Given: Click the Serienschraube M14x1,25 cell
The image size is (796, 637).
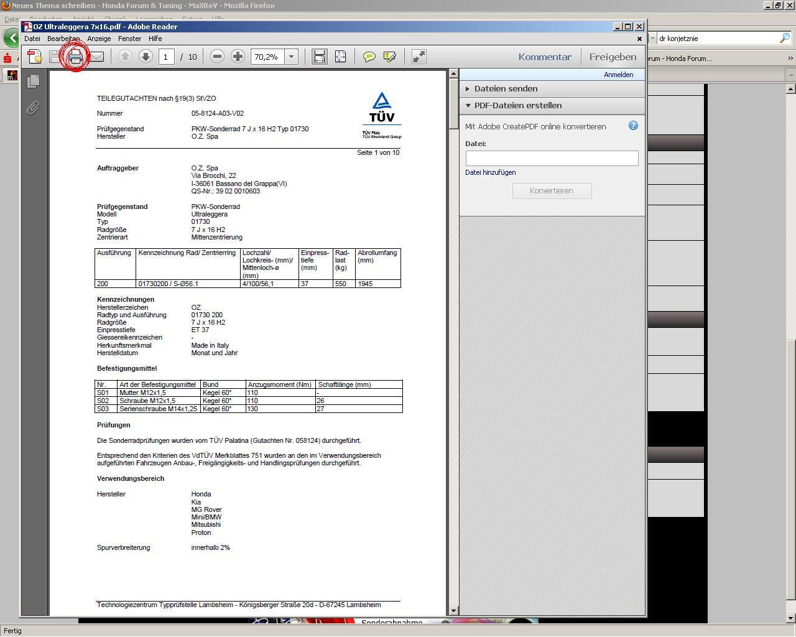Looking at the screenshot, I should (x=158, y=409).
